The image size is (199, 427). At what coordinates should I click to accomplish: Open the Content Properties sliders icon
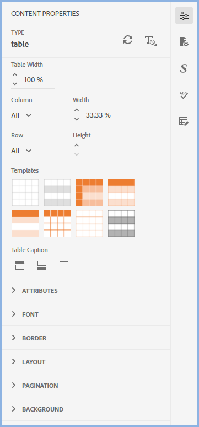[184, 15]
